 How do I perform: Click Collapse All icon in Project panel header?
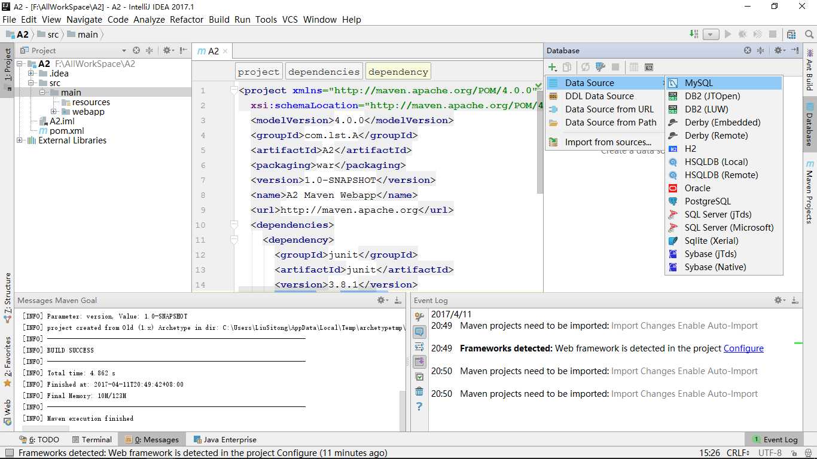click(x=150, y=51)
